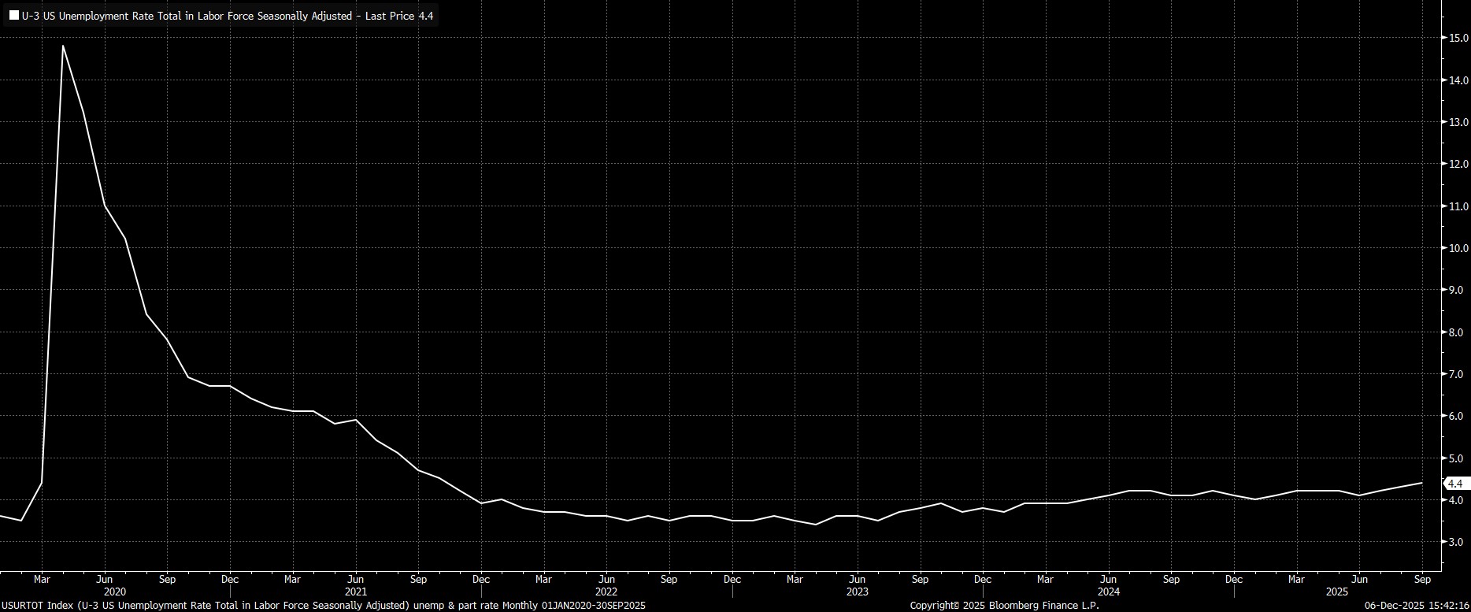Click the white legend swatch for U-3 series
1471x612 pixels.
pyautogui.click(x=14, y=16)
